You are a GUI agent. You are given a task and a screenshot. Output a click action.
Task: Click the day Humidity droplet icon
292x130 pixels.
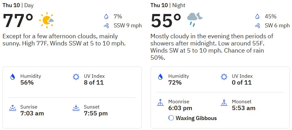tap(12, 77)
